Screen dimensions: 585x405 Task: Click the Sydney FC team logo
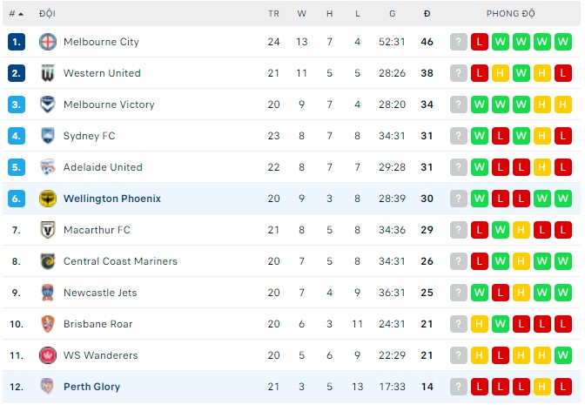pyautogui.click(x=48, y=136)
